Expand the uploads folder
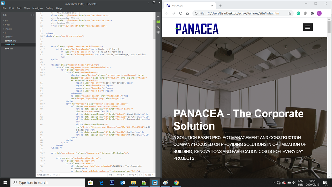The width and height of the screenshot is (332, 187). coord(9,37)
